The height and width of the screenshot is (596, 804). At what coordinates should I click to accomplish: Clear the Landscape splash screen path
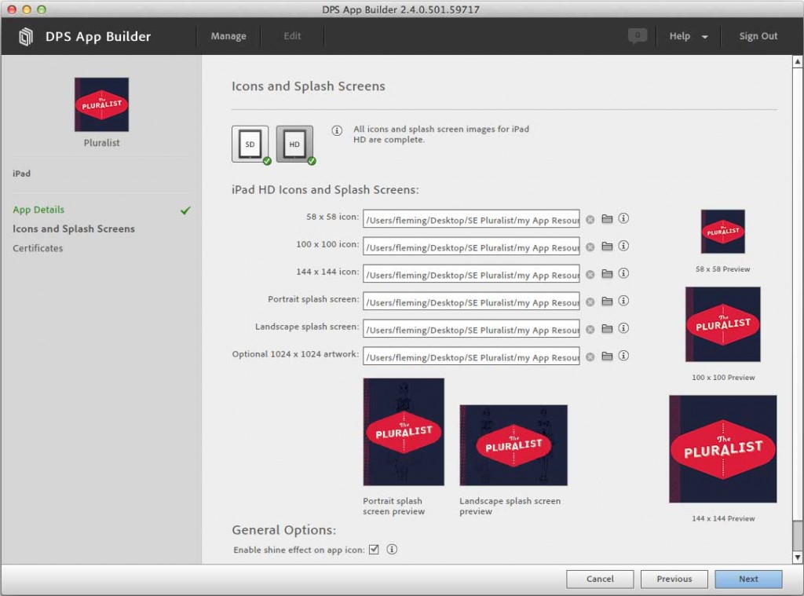(590, 329)
